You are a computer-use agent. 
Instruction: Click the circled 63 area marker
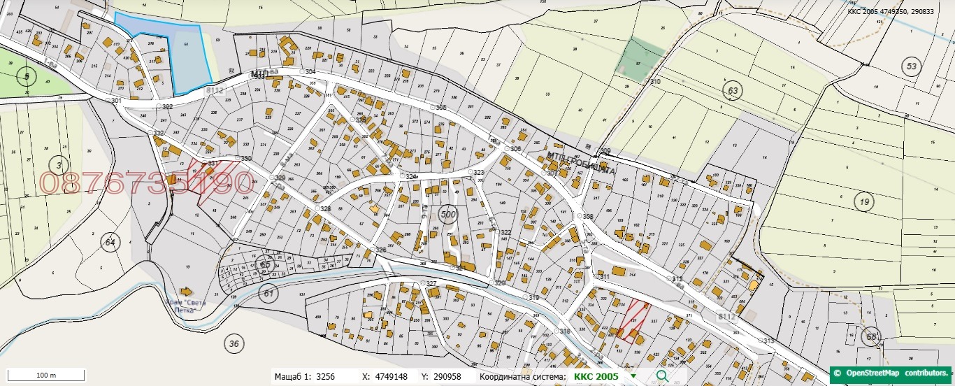pos(733,91)
